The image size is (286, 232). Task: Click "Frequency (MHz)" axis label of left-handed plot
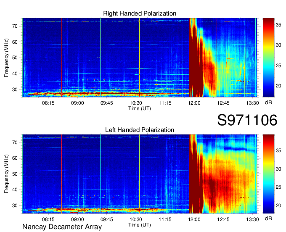(6, 174)
